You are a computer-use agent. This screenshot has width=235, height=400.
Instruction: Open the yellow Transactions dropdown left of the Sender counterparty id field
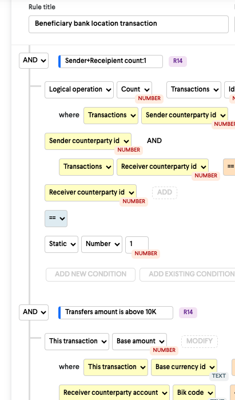[111, 116]
